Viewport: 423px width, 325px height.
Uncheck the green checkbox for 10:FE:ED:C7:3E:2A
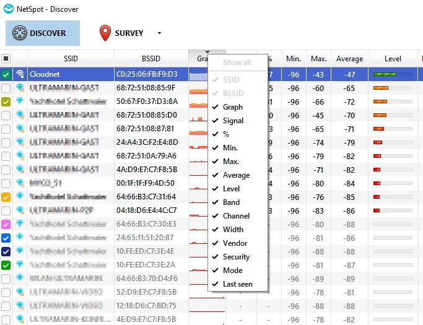(6, 265)
